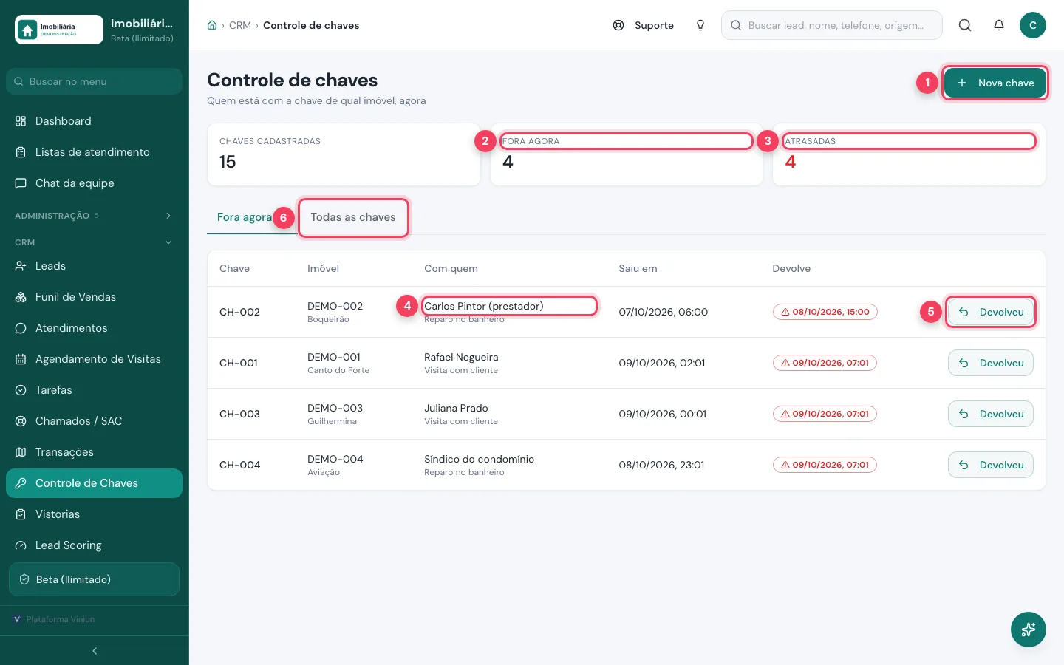
Task: Focus the Buscar no menu field
Action: (94, 81)
